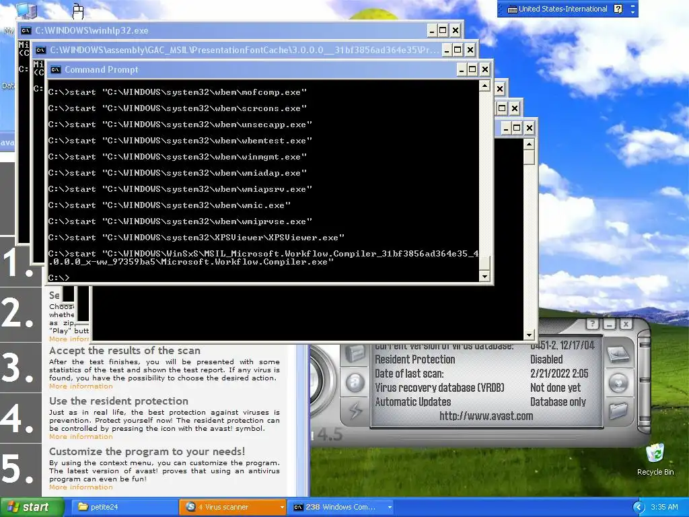Image resolution: width=689 pixels, height=517 pixels.
Task: Click 'Date of last scan:' label
Action: (x=409, y=374)
